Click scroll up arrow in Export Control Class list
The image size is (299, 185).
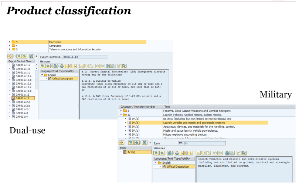click(37, 65)
